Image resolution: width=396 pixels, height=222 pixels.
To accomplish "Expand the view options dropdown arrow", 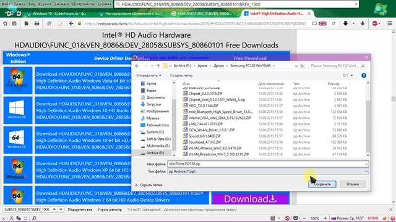I will point(351,75).
